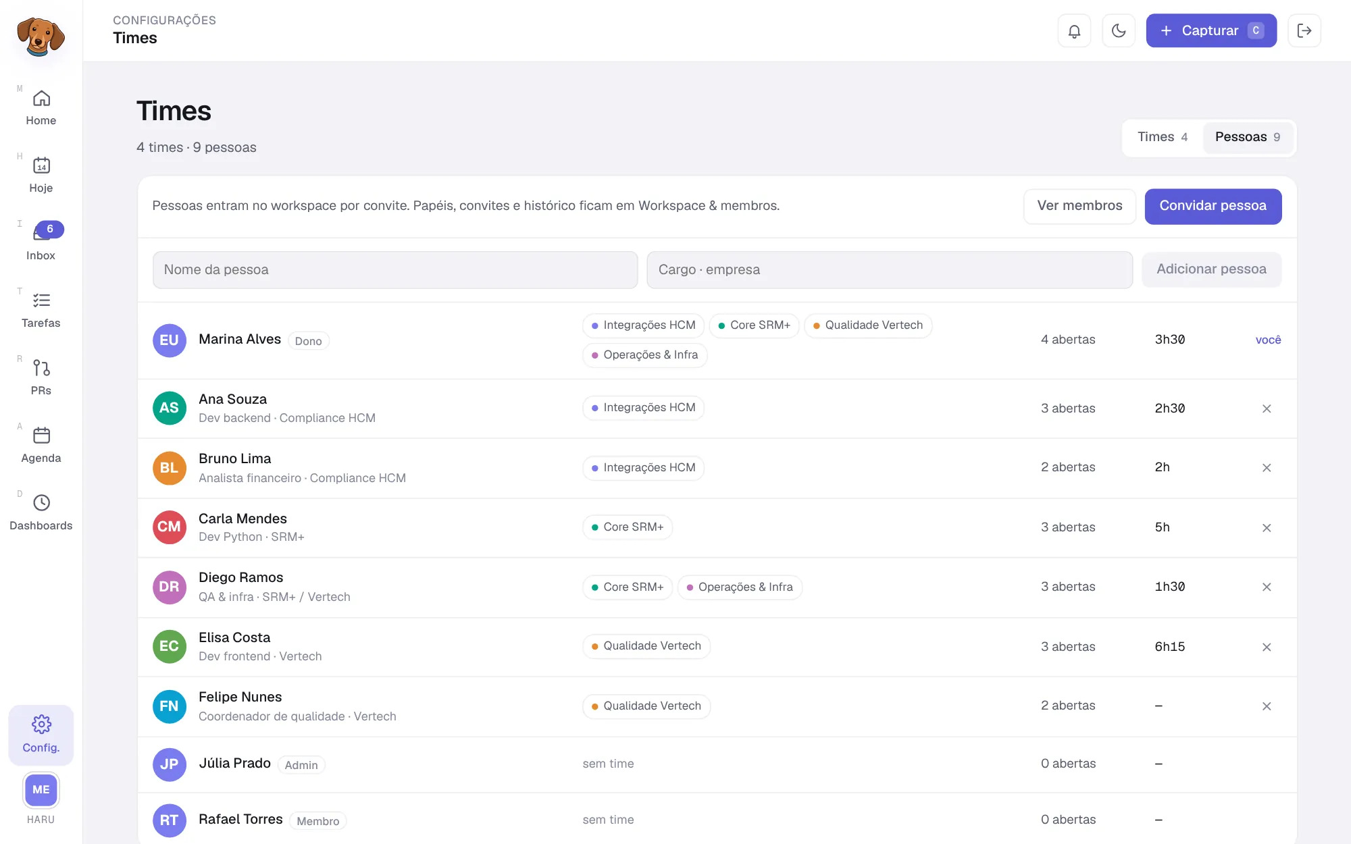Click Convidar pessoa button

tap(1213, 206)
